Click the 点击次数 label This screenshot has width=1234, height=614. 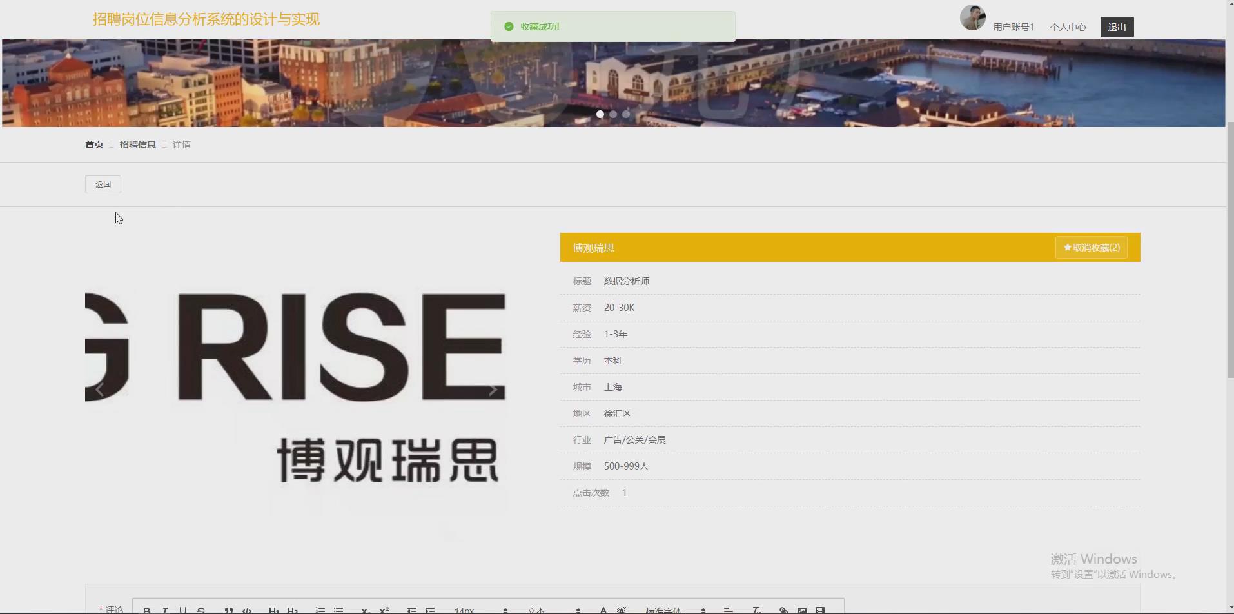[x=591, y=493]
